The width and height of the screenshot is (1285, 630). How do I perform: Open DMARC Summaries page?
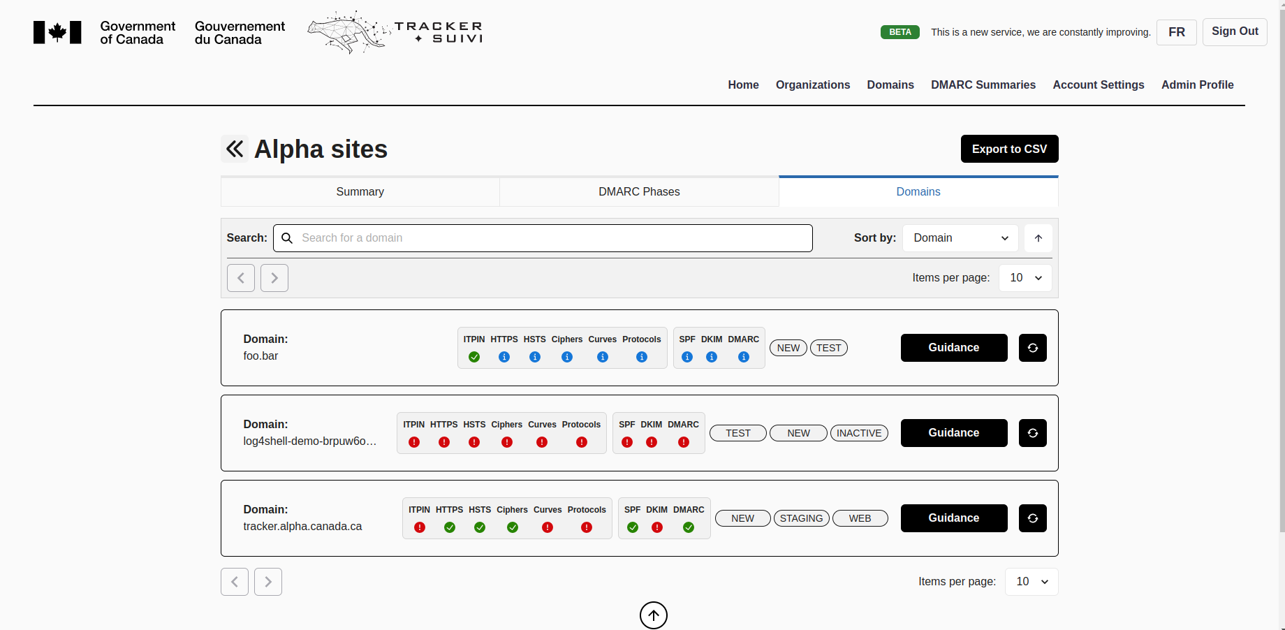pyautogui.click(x=983, y=85)
